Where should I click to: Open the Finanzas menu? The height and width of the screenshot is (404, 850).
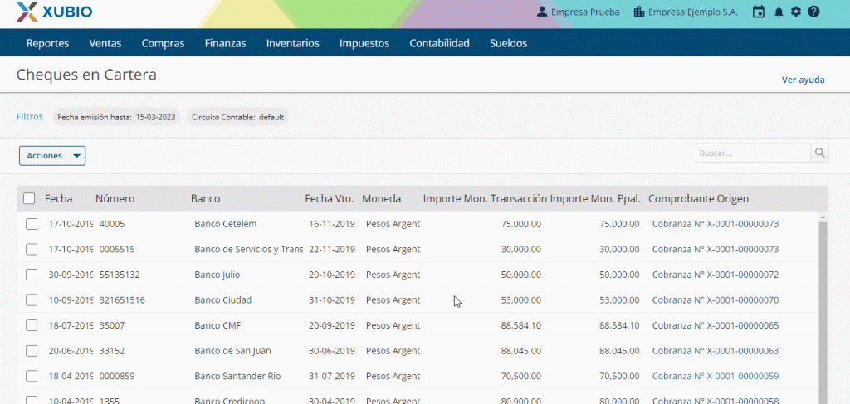pyautogui.click(x=226, y=43)
